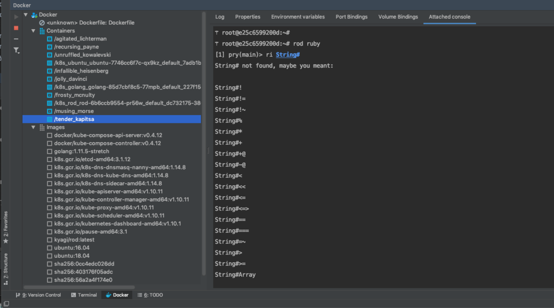Image resolution: width=554 pixels, height=308 pixels.
Task: Click the running container icon beside k8s_golang
Action: 49,87
